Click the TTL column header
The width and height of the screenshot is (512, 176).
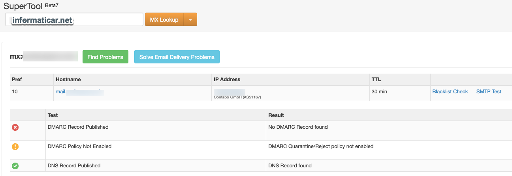(376, 79)
